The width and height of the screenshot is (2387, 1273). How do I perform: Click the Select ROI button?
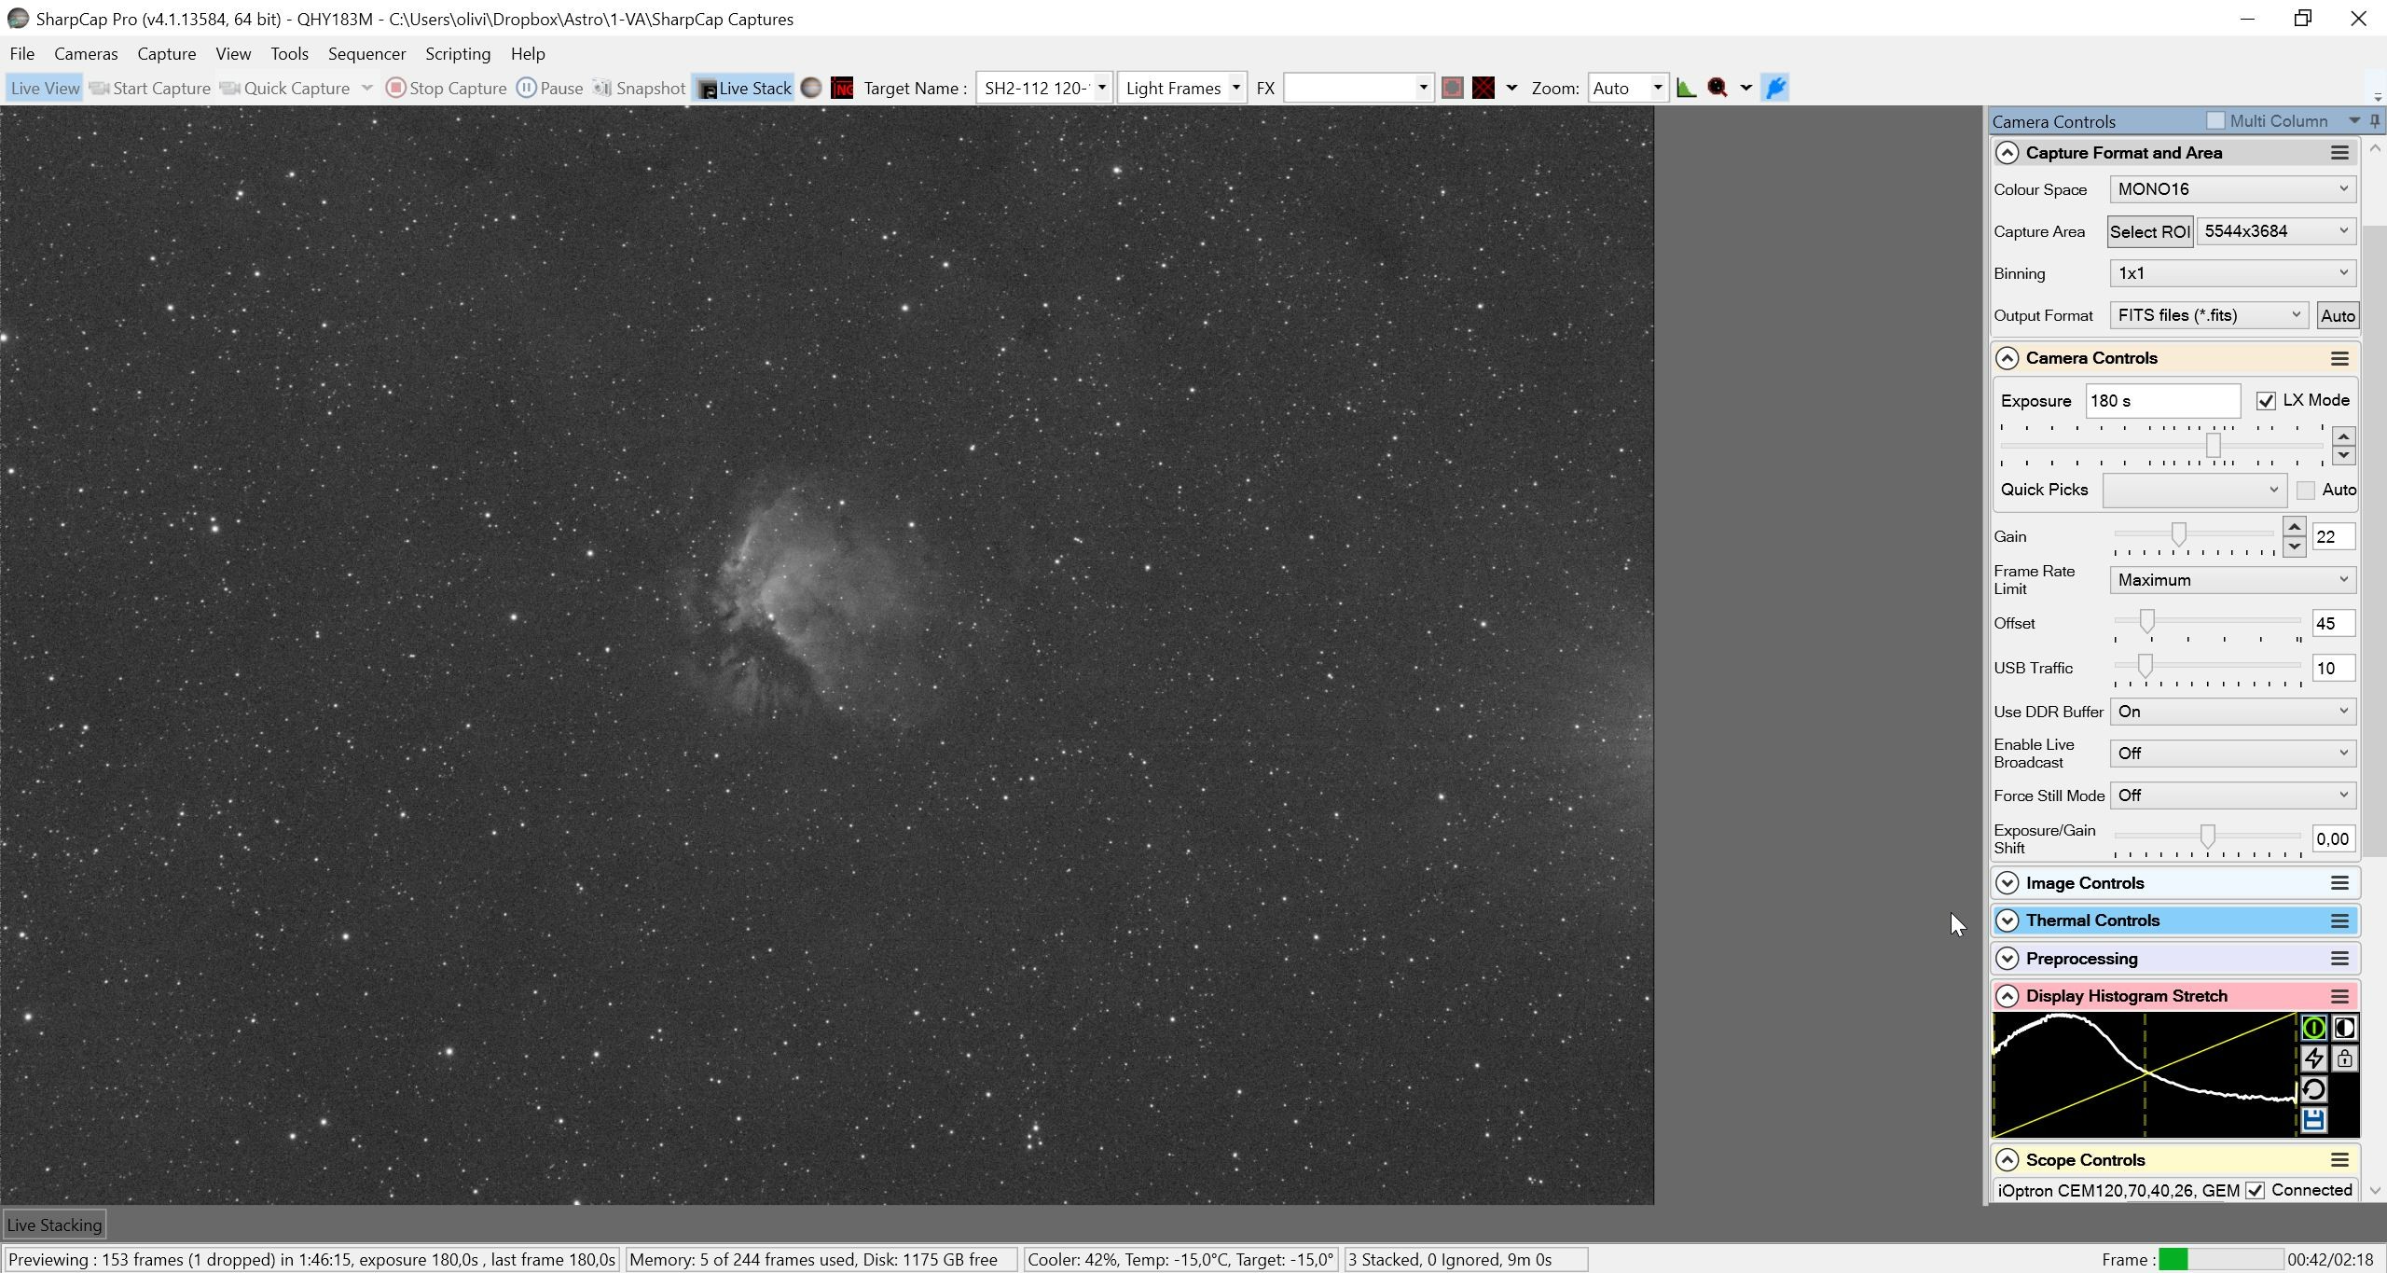click(x=2149, y=231)
